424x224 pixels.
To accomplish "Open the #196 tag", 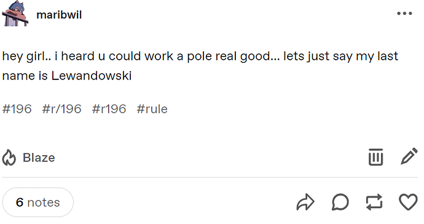I will pos(17,109).
